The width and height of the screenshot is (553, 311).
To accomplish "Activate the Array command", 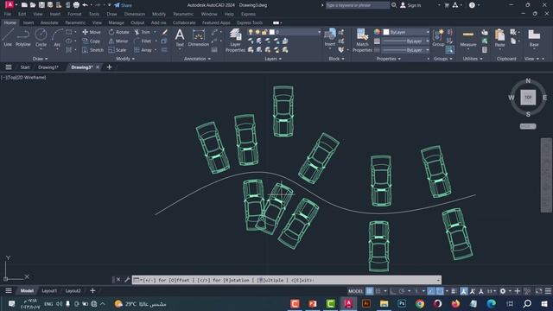I will (x=143, y=50).
